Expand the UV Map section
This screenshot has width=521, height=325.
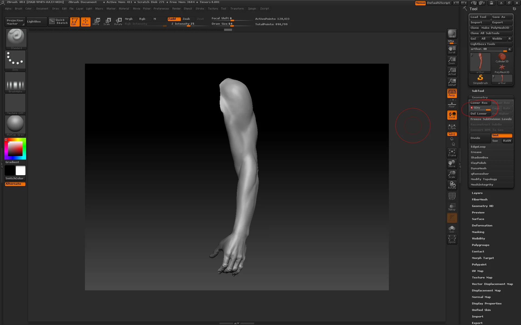(478, 271)
